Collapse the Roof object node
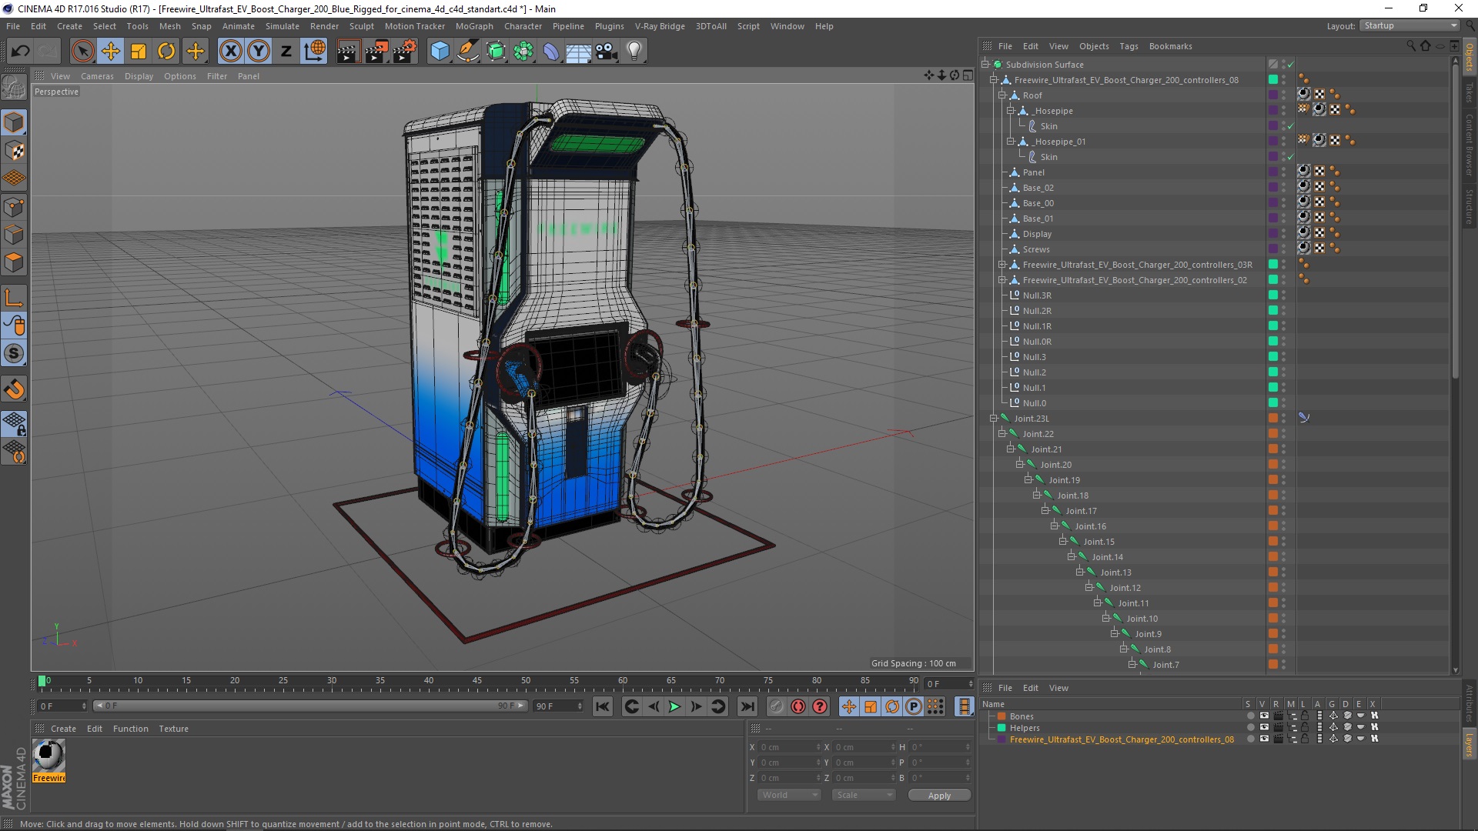 [1002, 95]
